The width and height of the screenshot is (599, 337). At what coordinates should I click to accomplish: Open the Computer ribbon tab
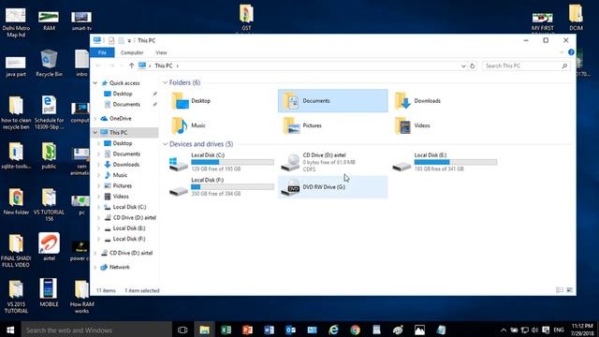tap(132, 52)
